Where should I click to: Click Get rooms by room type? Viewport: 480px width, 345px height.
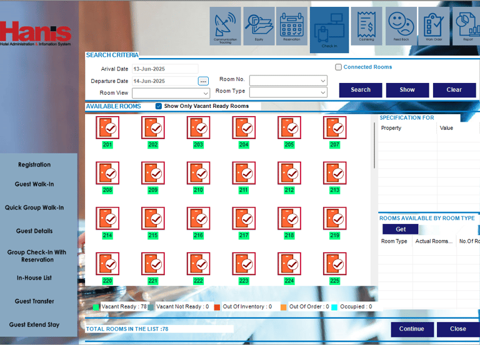pyautogui.click(x=401, y=229)
